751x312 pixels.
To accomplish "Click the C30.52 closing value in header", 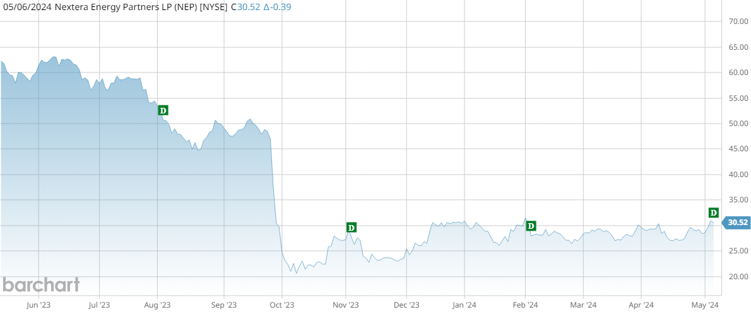I will coord(245,7).
